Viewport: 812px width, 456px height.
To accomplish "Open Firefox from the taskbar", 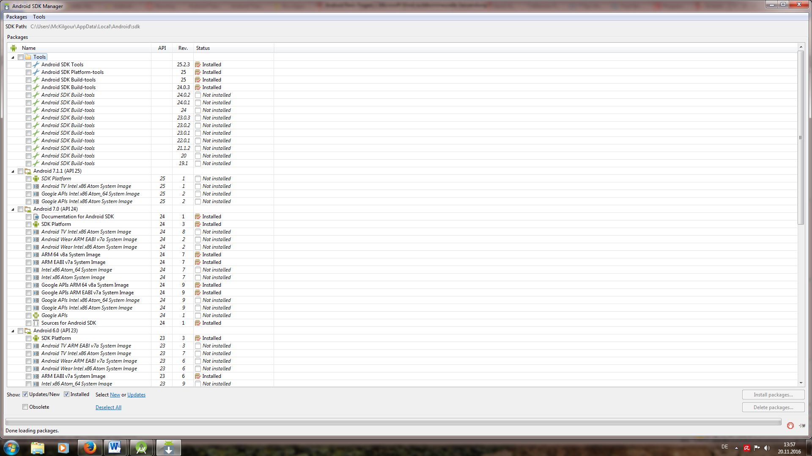I will coord(89,448).
